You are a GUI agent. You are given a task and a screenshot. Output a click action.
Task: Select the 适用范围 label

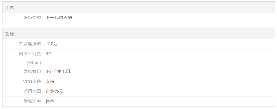(x=32, y=91)
